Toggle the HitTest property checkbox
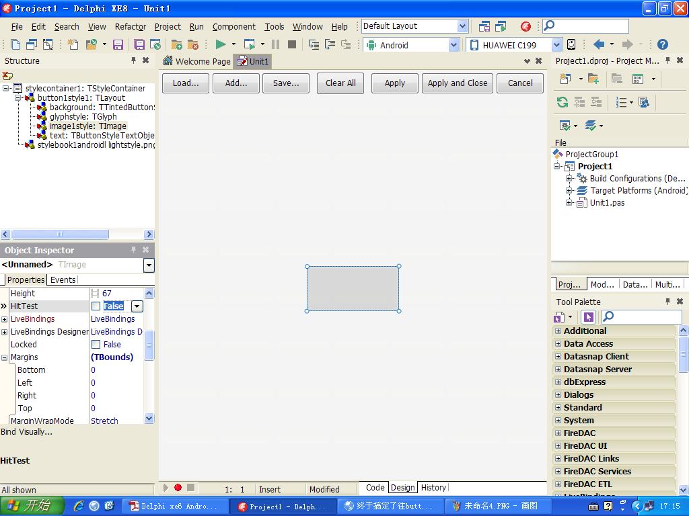This screenshot has height=516, width=689. coord(96,306)
